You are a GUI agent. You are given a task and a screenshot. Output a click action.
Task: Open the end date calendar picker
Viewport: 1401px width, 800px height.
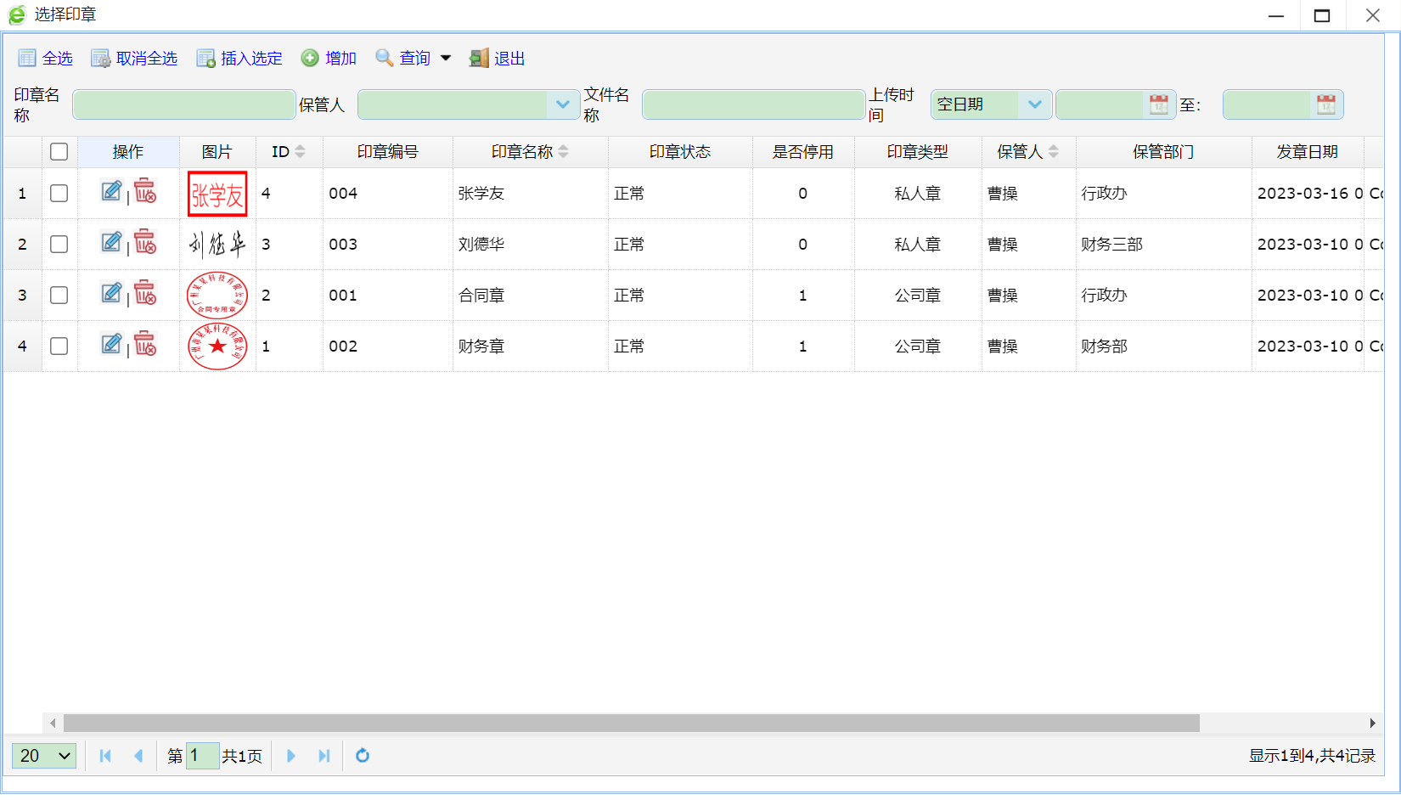1325,104
